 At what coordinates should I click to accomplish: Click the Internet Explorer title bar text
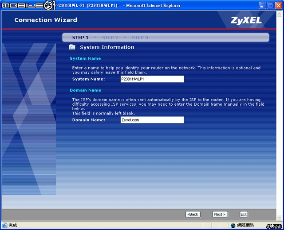pyautogui.click(x=118, y=6)
